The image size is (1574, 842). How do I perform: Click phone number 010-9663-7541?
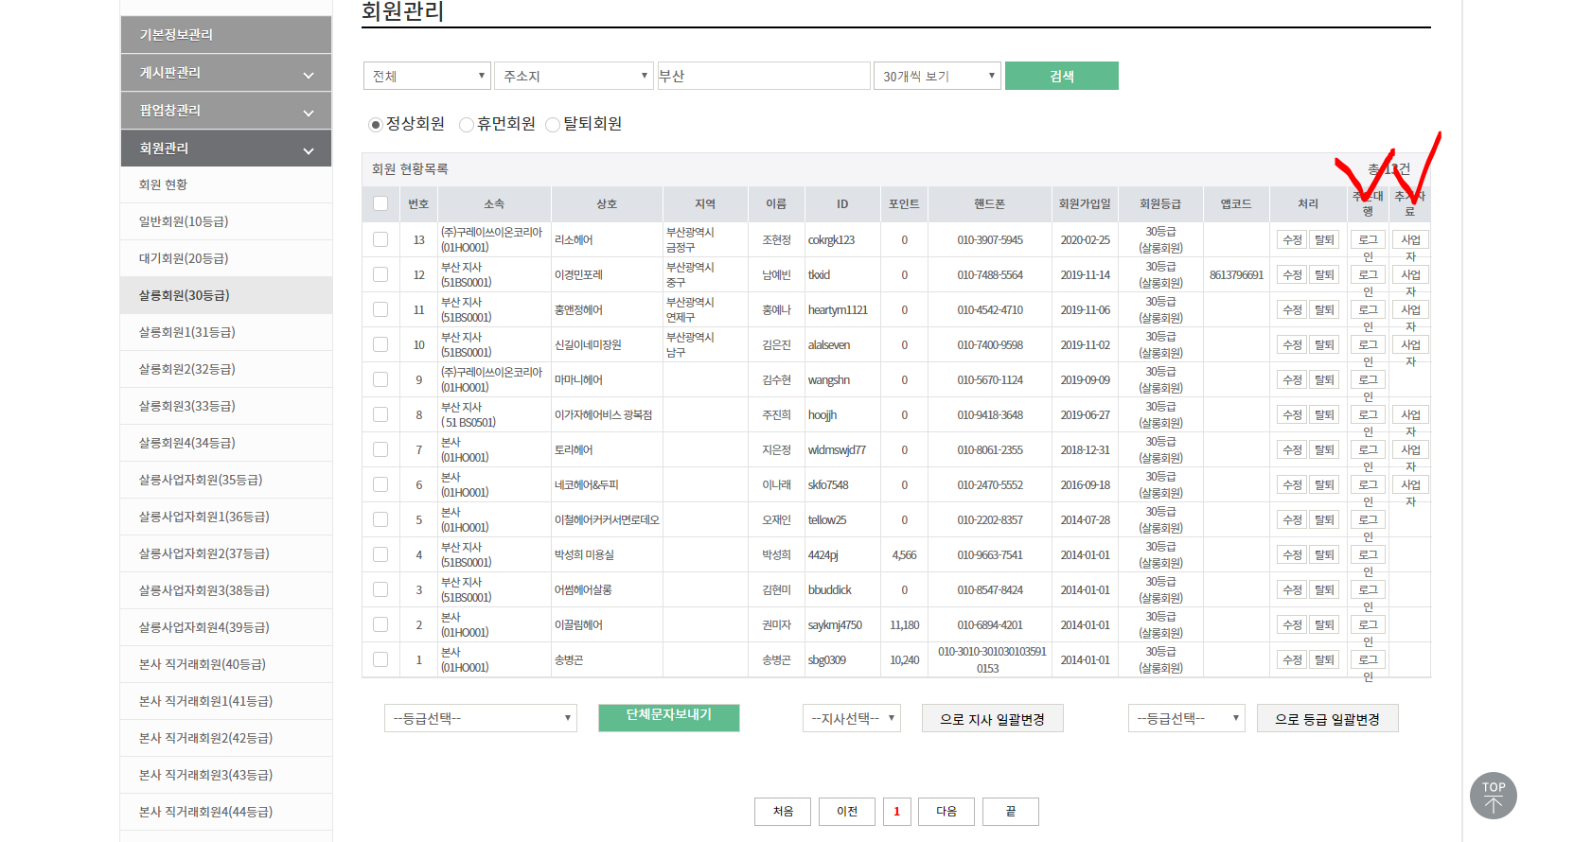(990, 555)
